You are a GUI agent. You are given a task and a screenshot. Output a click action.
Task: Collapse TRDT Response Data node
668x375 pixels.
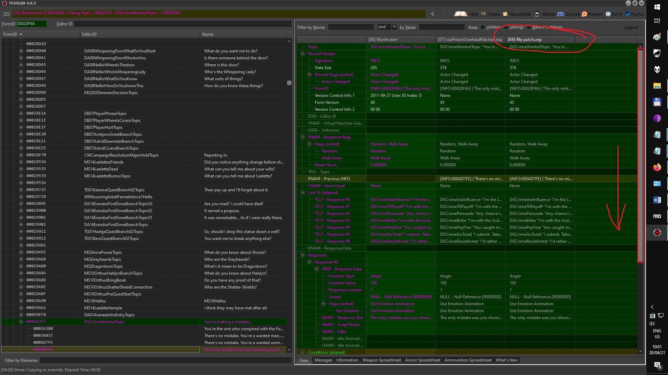tap(316, 269)
